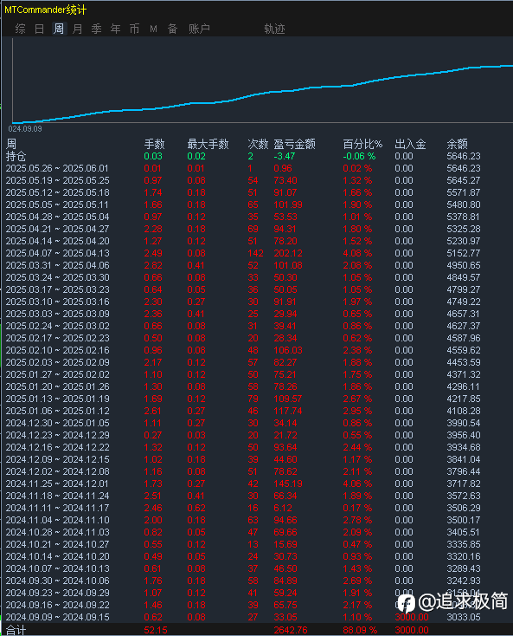
Task: Click the 百分比% column header
Action: coord(362,144)
